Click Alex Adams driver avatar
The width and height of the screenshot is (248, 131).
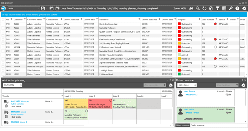click(x=180, y=93)
